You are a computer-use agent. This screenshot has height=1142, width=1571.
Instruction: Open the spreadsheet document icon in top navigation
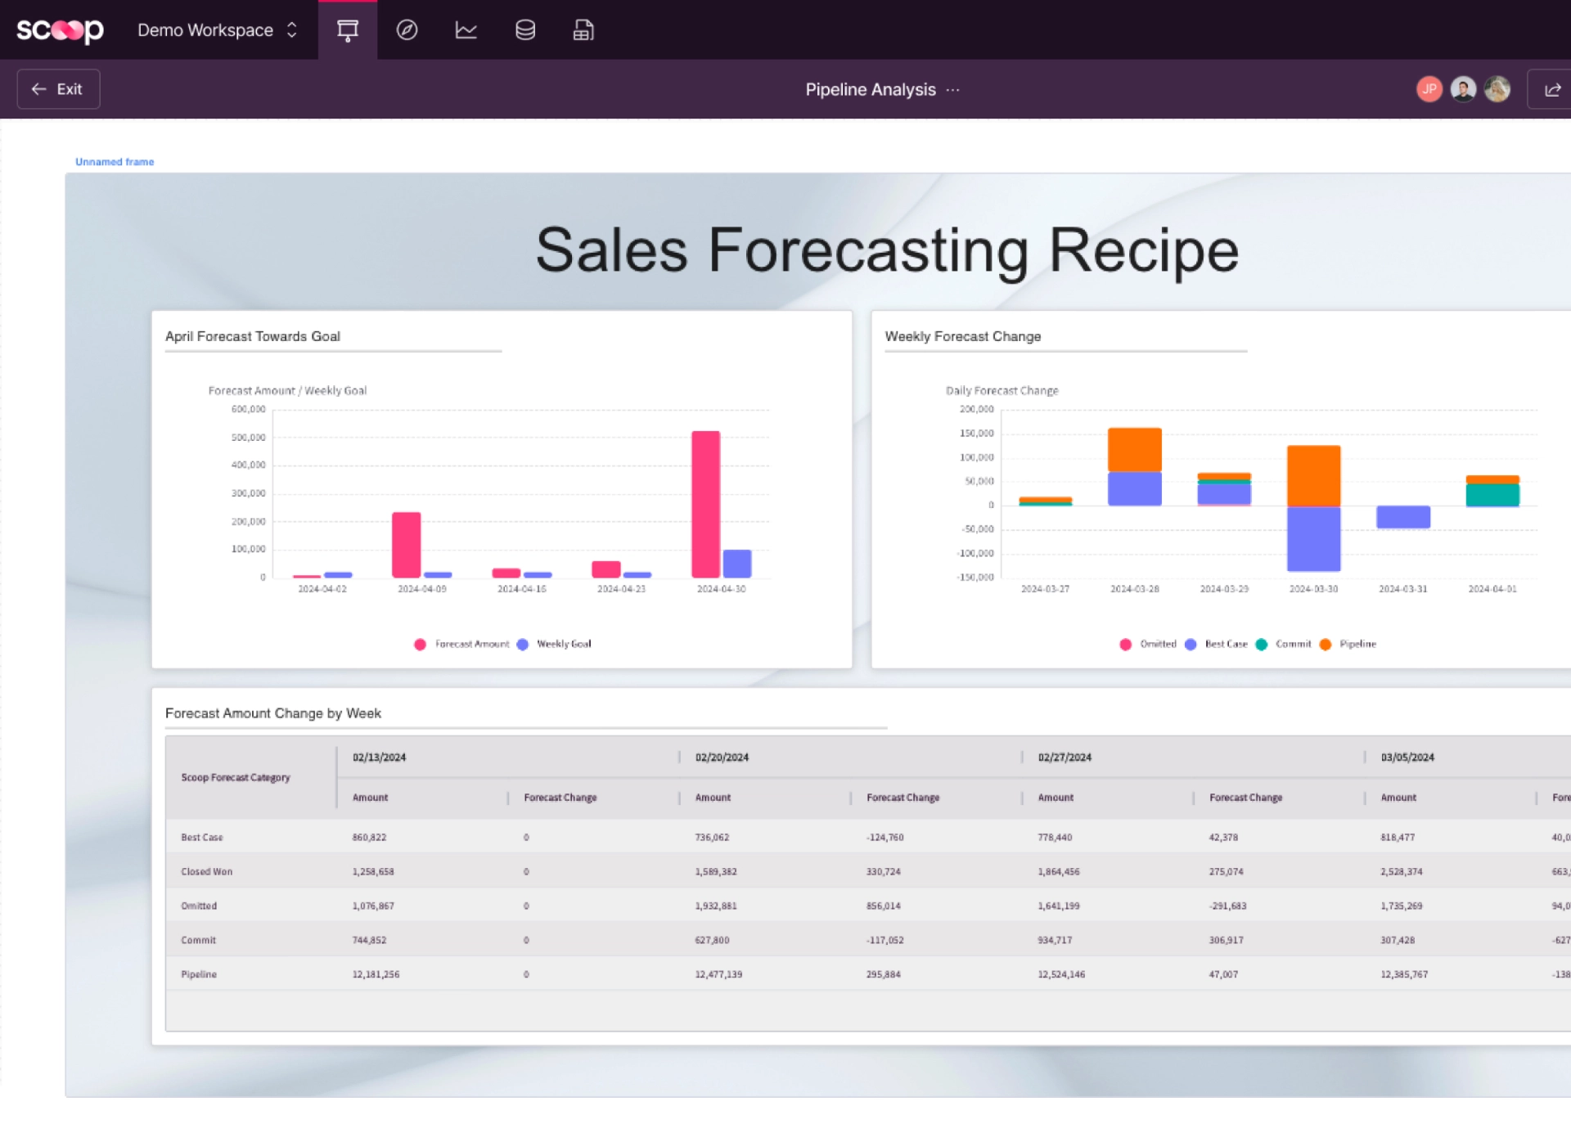click(584, 29)
